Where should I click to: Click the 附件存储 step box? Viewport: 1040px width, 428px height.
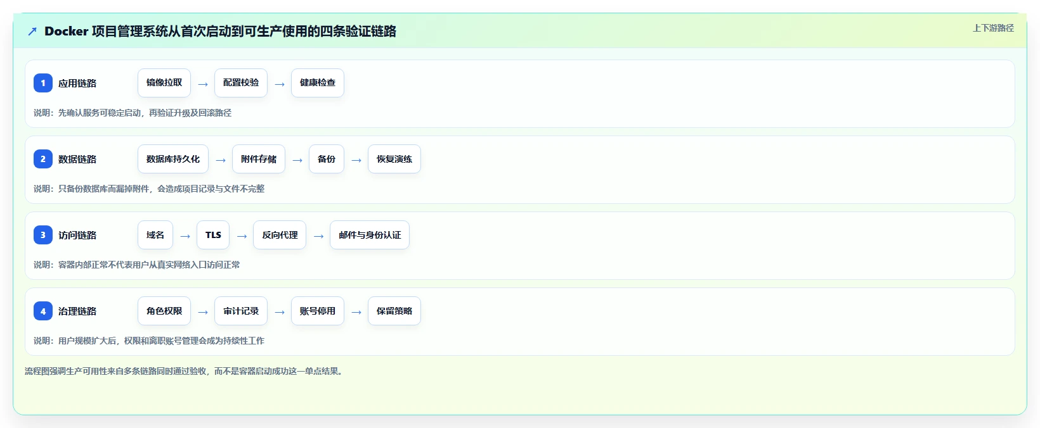pyautogui.click(x=259, y=159)
